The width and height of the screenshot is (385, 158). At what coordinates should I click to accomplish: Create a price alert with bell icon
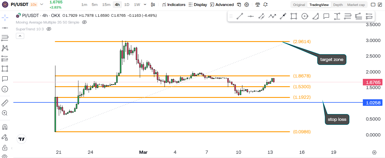265,5
